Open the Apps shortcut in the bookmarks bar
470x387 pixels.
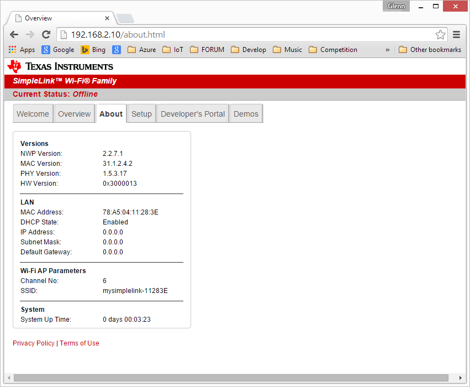[22, 50]
